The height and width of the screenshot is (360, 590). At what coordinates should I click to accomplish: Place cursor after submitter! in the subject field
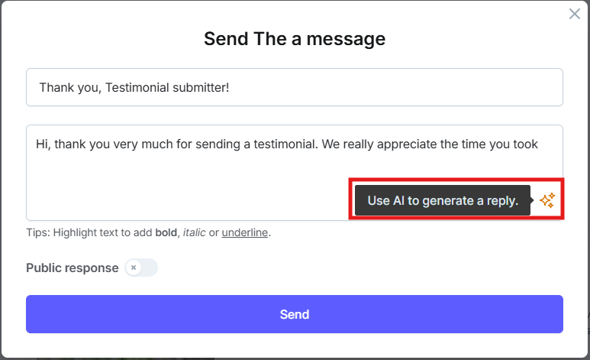tap(231, 87)
